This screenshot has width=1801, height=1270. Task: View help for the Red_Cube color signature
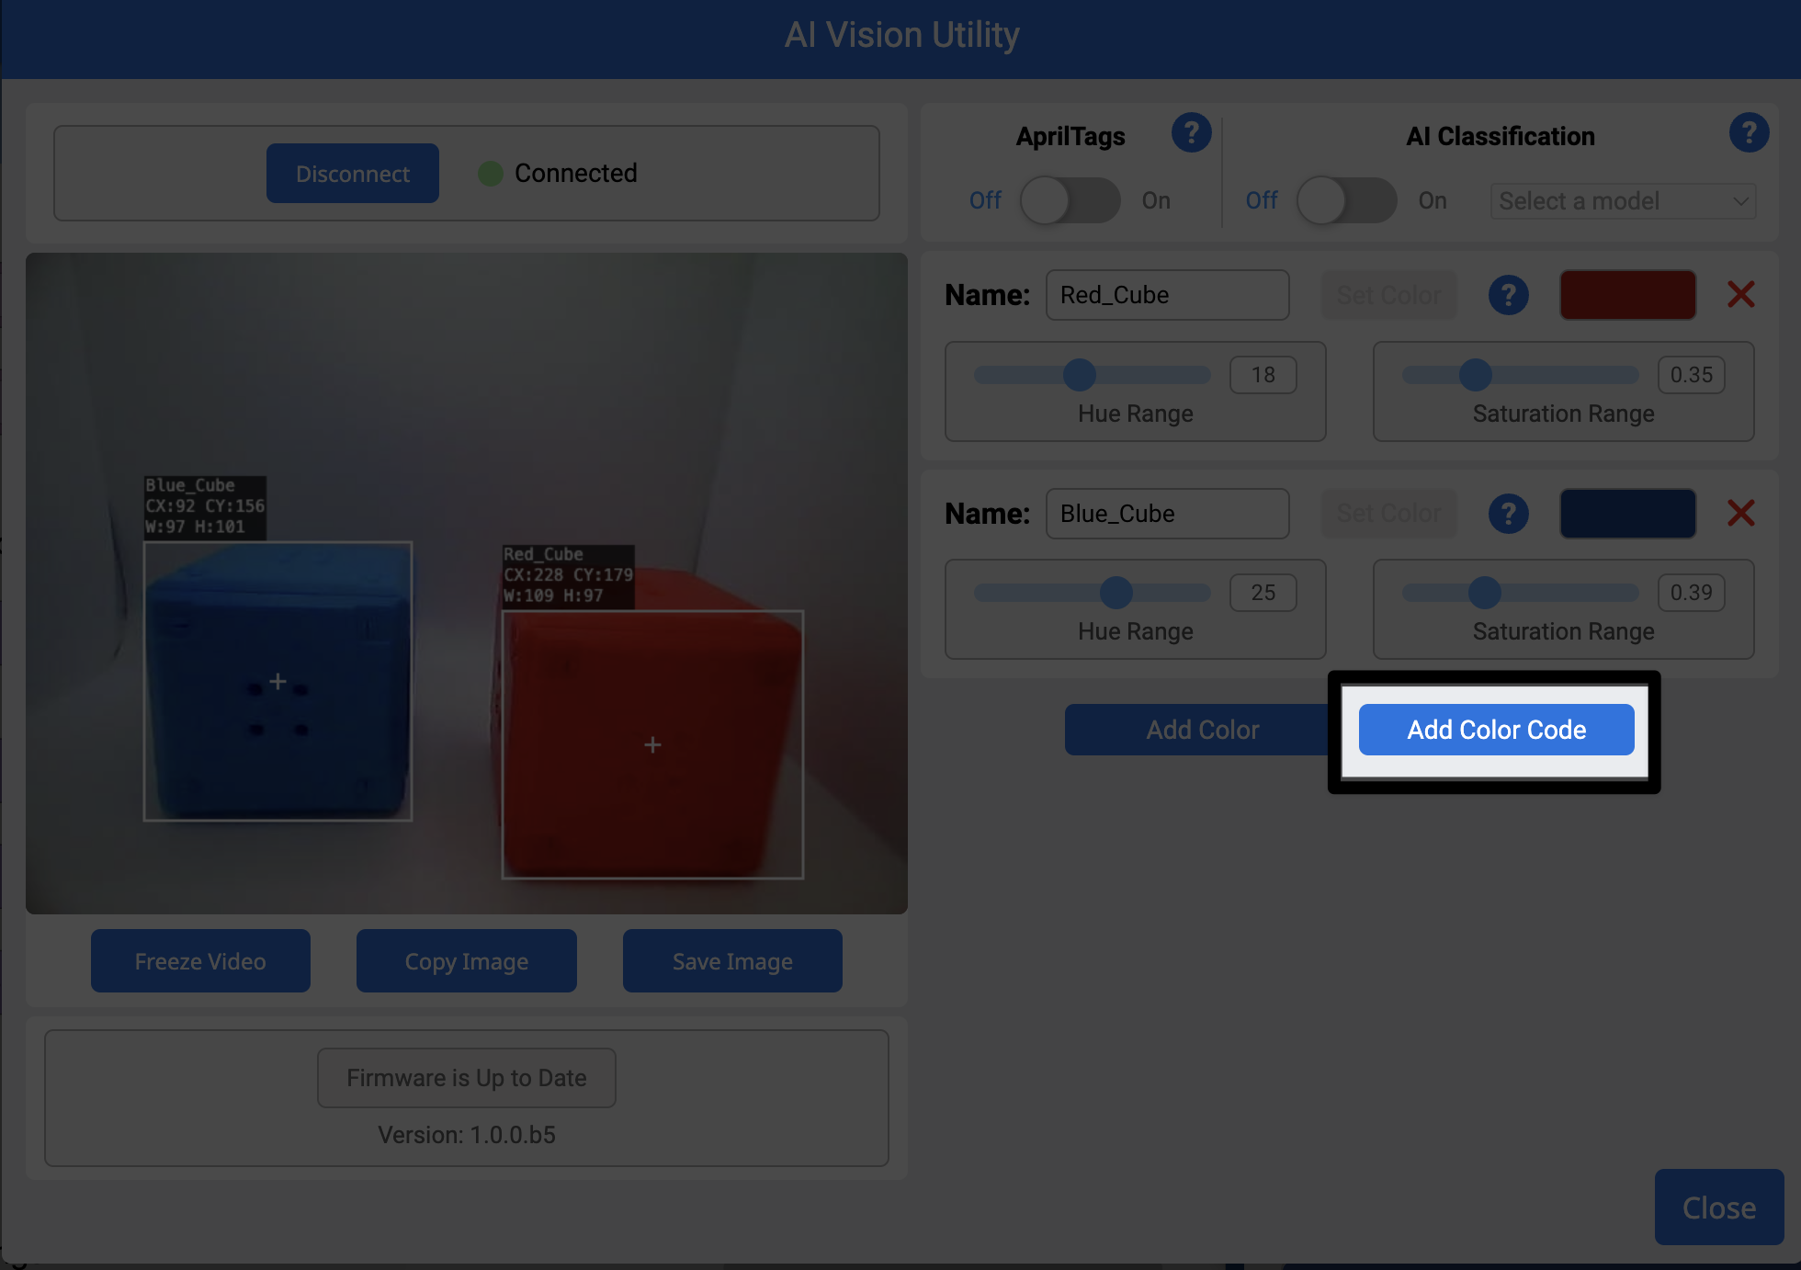click(1508, 295)
